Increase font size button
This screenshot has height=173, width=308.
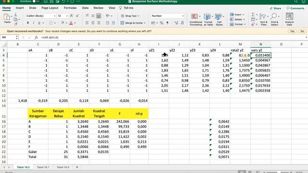[x=72, y=16]
